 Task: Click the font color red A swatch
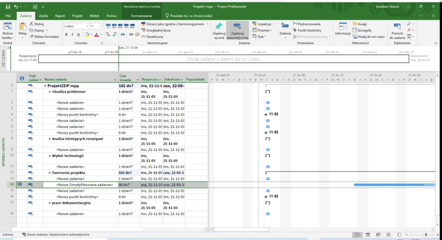click(96, 34)
